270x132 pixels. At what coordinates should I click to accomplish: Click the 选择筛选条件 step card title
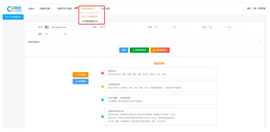coord(114,84)
